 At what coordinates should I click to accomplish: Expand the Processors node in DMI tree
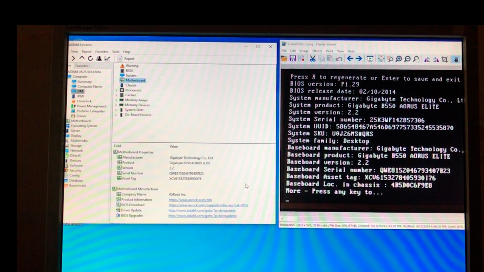[116, 90]
